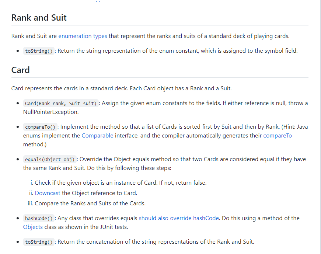This screenshot has height=254, width=321.
Task: Select the Card(Rank rank, Suit suit) code snippet
Action: [61, 103]
